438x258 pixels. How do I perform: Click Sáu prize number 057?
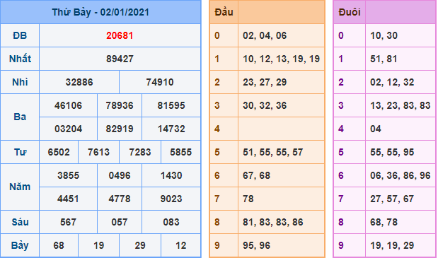[120, 222]
